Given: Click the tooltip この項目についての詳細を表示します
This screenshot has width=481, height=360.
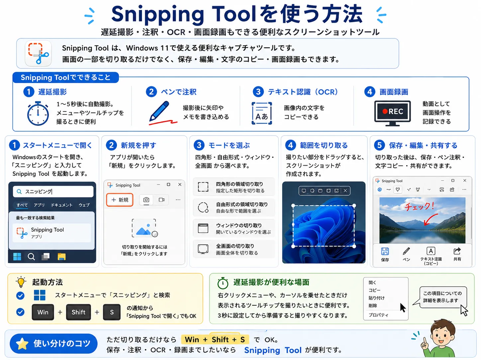Looking at the screenshot, I should point(442,297).
